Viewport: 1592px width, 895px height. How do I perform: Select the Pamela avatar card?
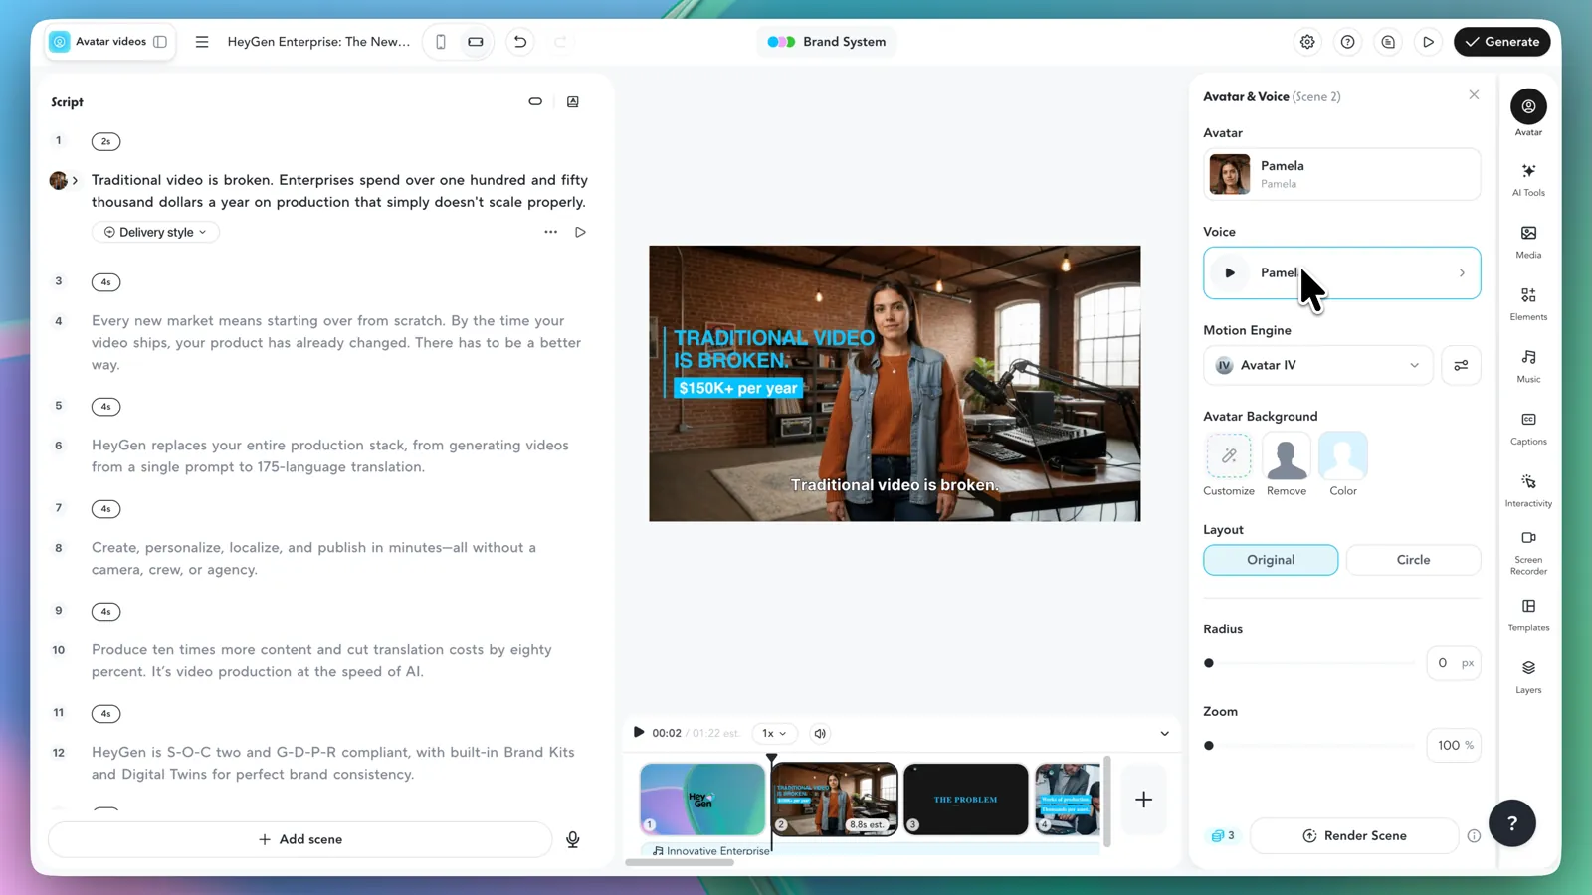[x=1341, y=174]
